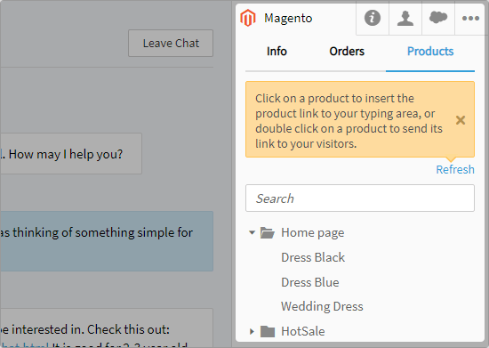Screen dimensions: 489x348
Task: Insert the Dress Blue product link
Action: point(310,282)
